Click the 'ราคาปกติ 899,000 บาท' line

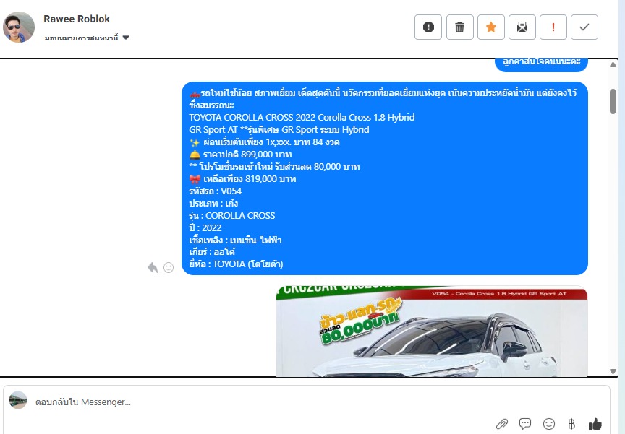pyautogui.click(x=240, y=155)
